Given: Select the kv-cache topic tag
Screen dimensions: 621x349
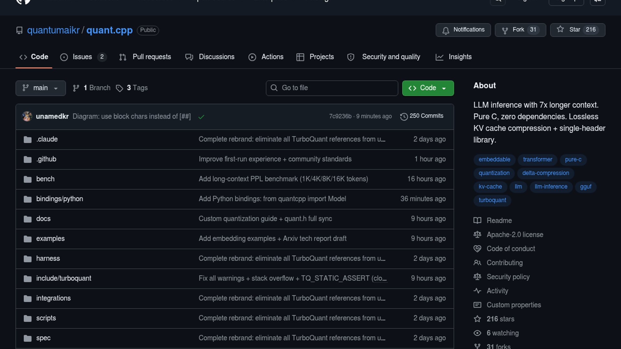Looking at the screenshot, I should [490, 187].
